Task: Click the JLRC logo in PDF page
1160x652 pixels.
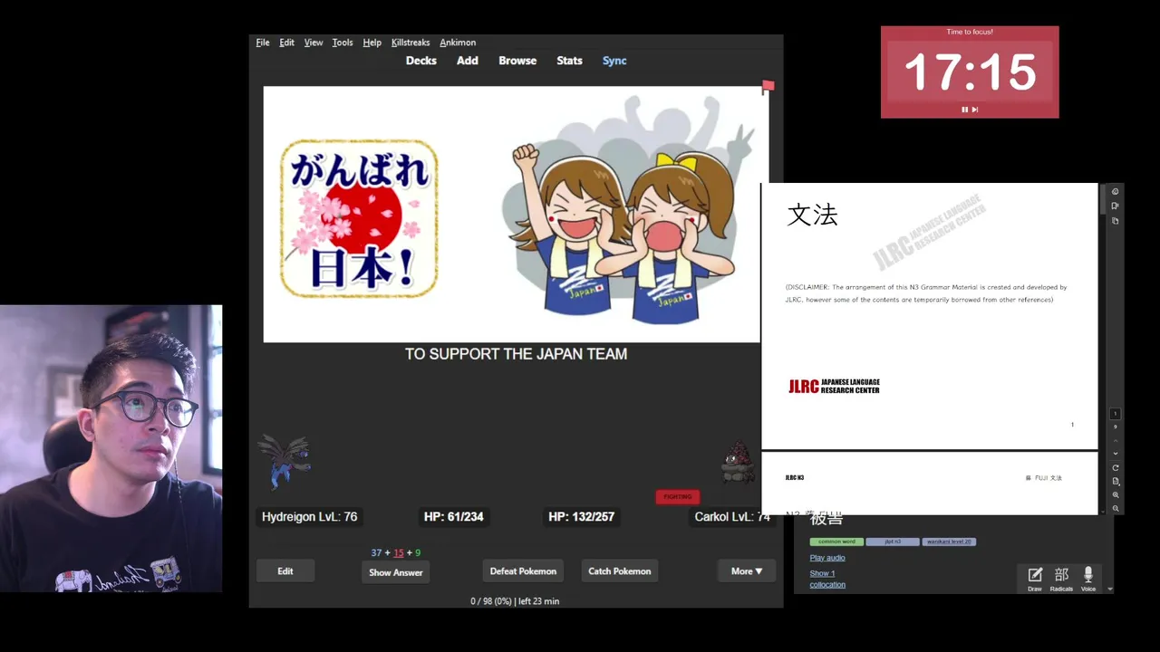Action: (x=834, y=387)
